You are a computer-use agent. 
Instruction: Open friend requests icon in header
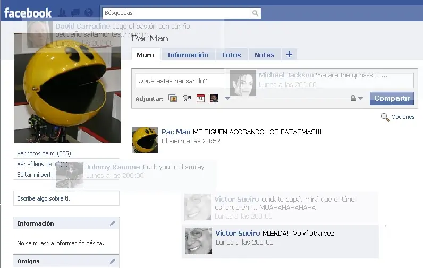[x=62, y=13]
